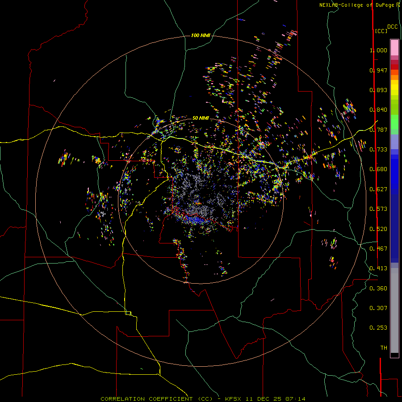
Task: Click the 0.307 legend value
Action: 378,308
